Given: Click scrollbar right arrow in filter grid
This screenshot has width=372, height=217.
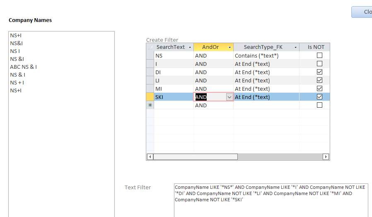Looking at the screenshot, I should click(x=326, y=157).
